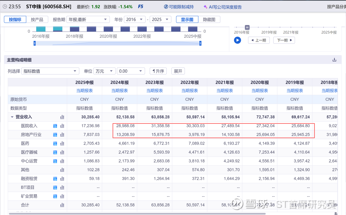Open bar chart icon for 合计 row
Screen dimensions: 346x215
pos(62,205)
